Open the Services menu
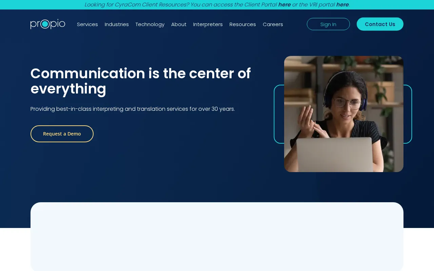The image size is (434, 271). tap(87, 24)
